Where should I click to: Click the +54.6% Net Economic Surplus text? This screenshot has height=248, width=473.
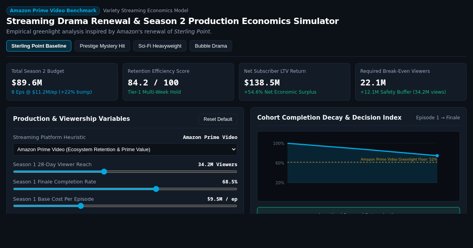[x=280, y=92]
